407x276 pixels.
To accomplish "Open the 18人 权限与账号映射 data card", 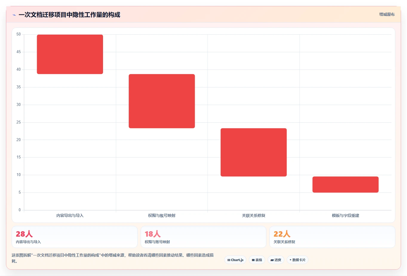I will (203, 237).
